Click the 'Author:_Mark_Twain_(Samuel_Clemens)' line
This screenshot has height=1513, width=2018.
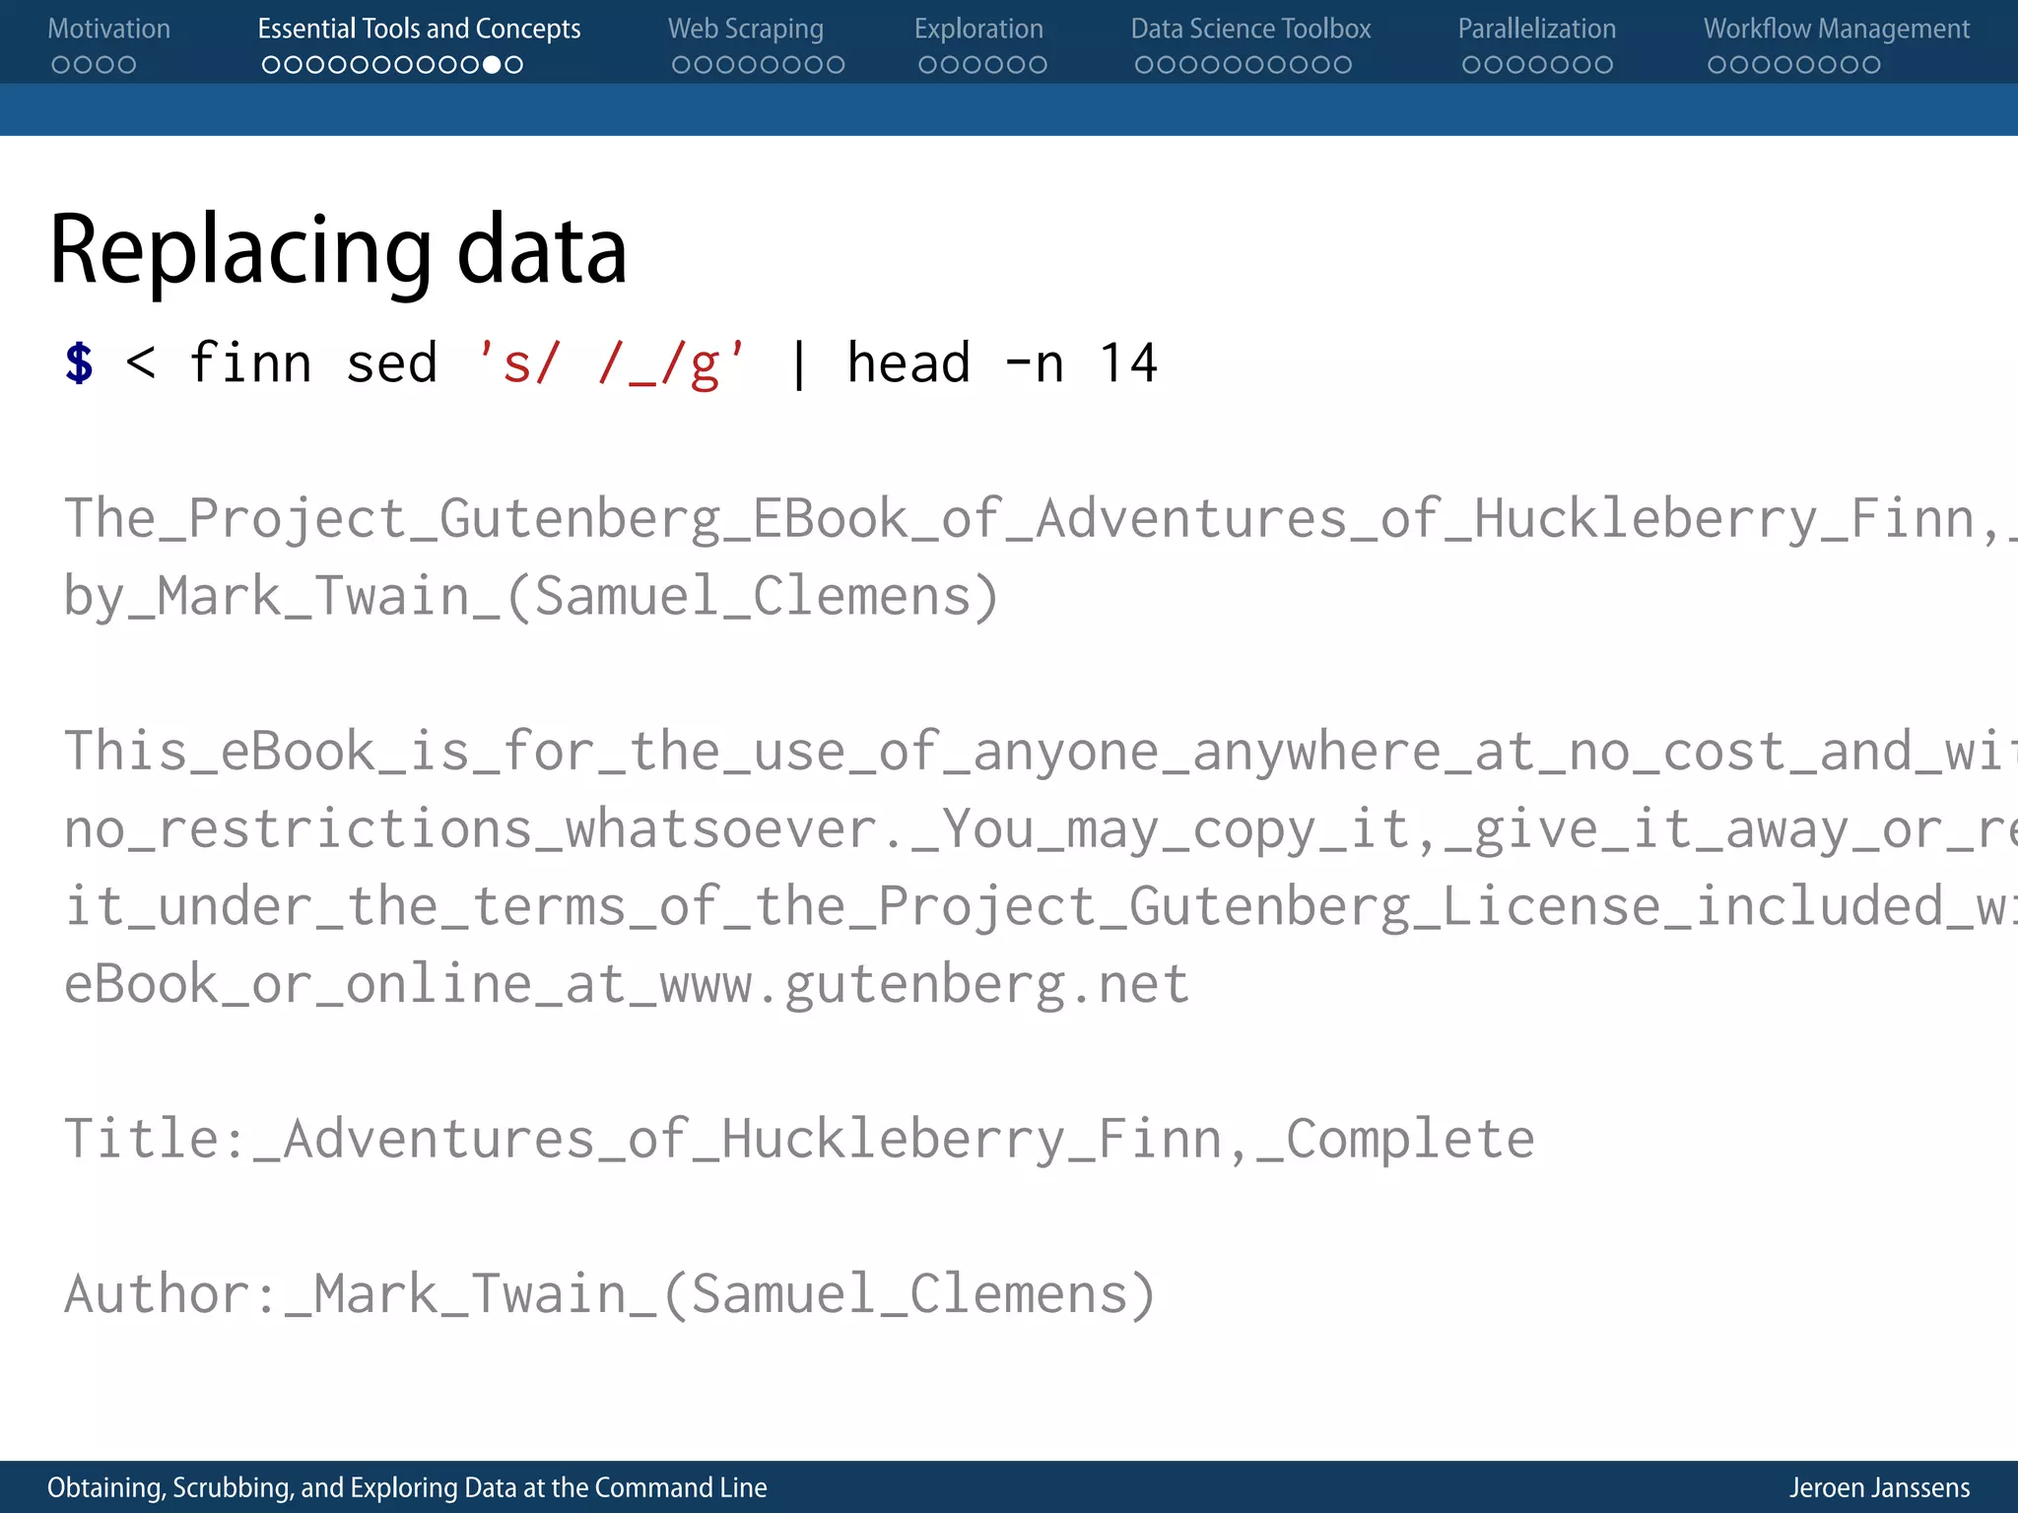point(610,1294)
